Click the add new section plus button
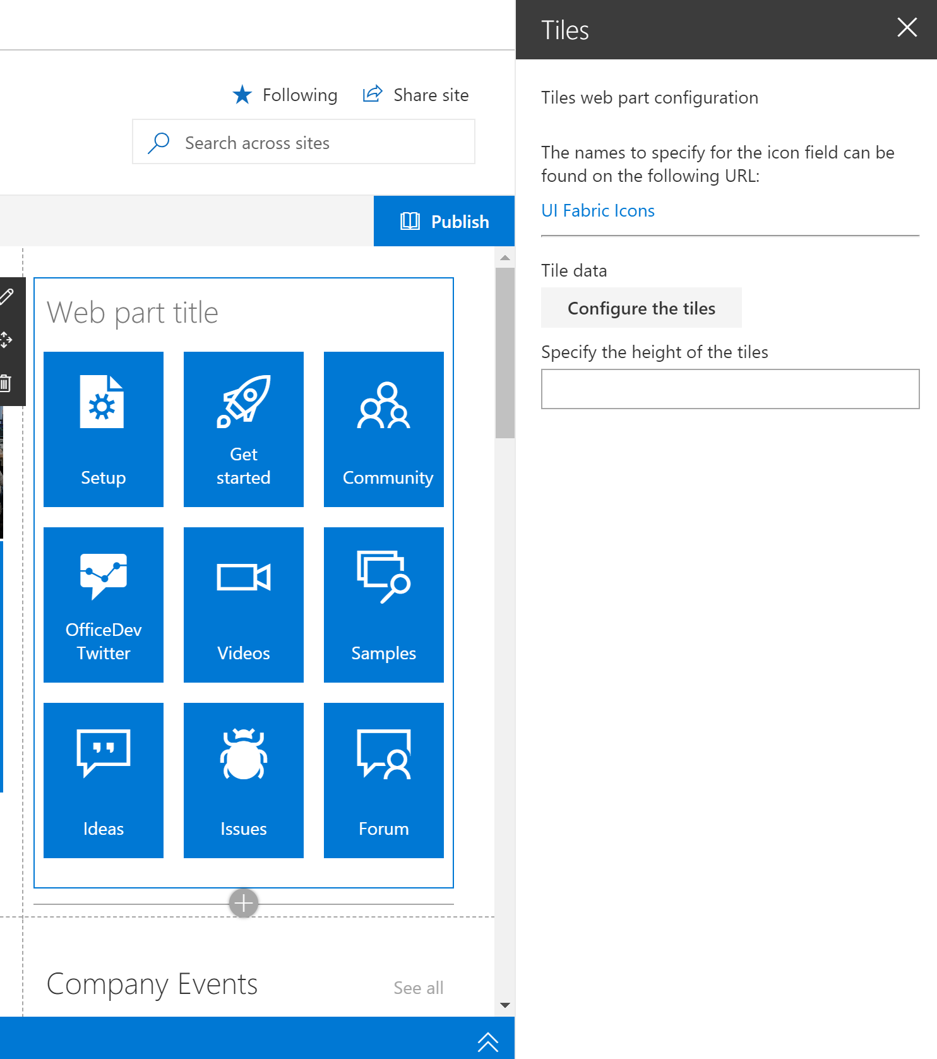This screenshot has height=1059, width=937. pos(244,903)
